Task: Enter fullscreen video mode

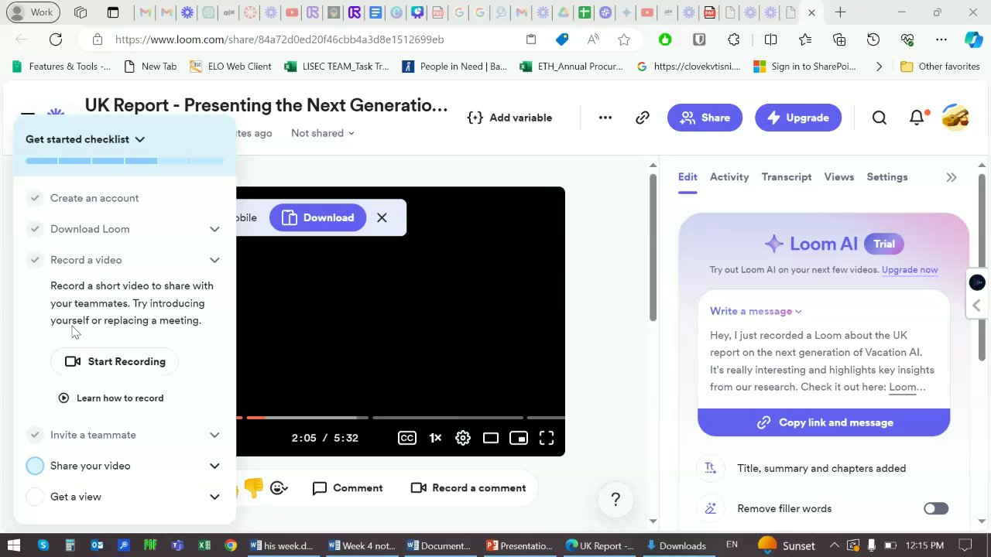Action: [x=547, y=438]
